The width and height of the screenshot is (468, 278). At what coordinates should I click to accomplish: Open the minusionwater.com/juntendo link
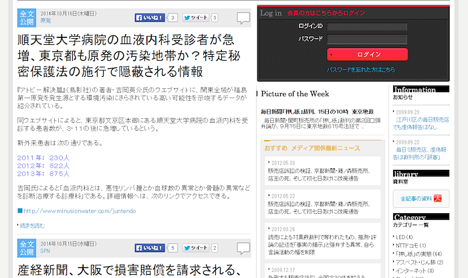80,211
